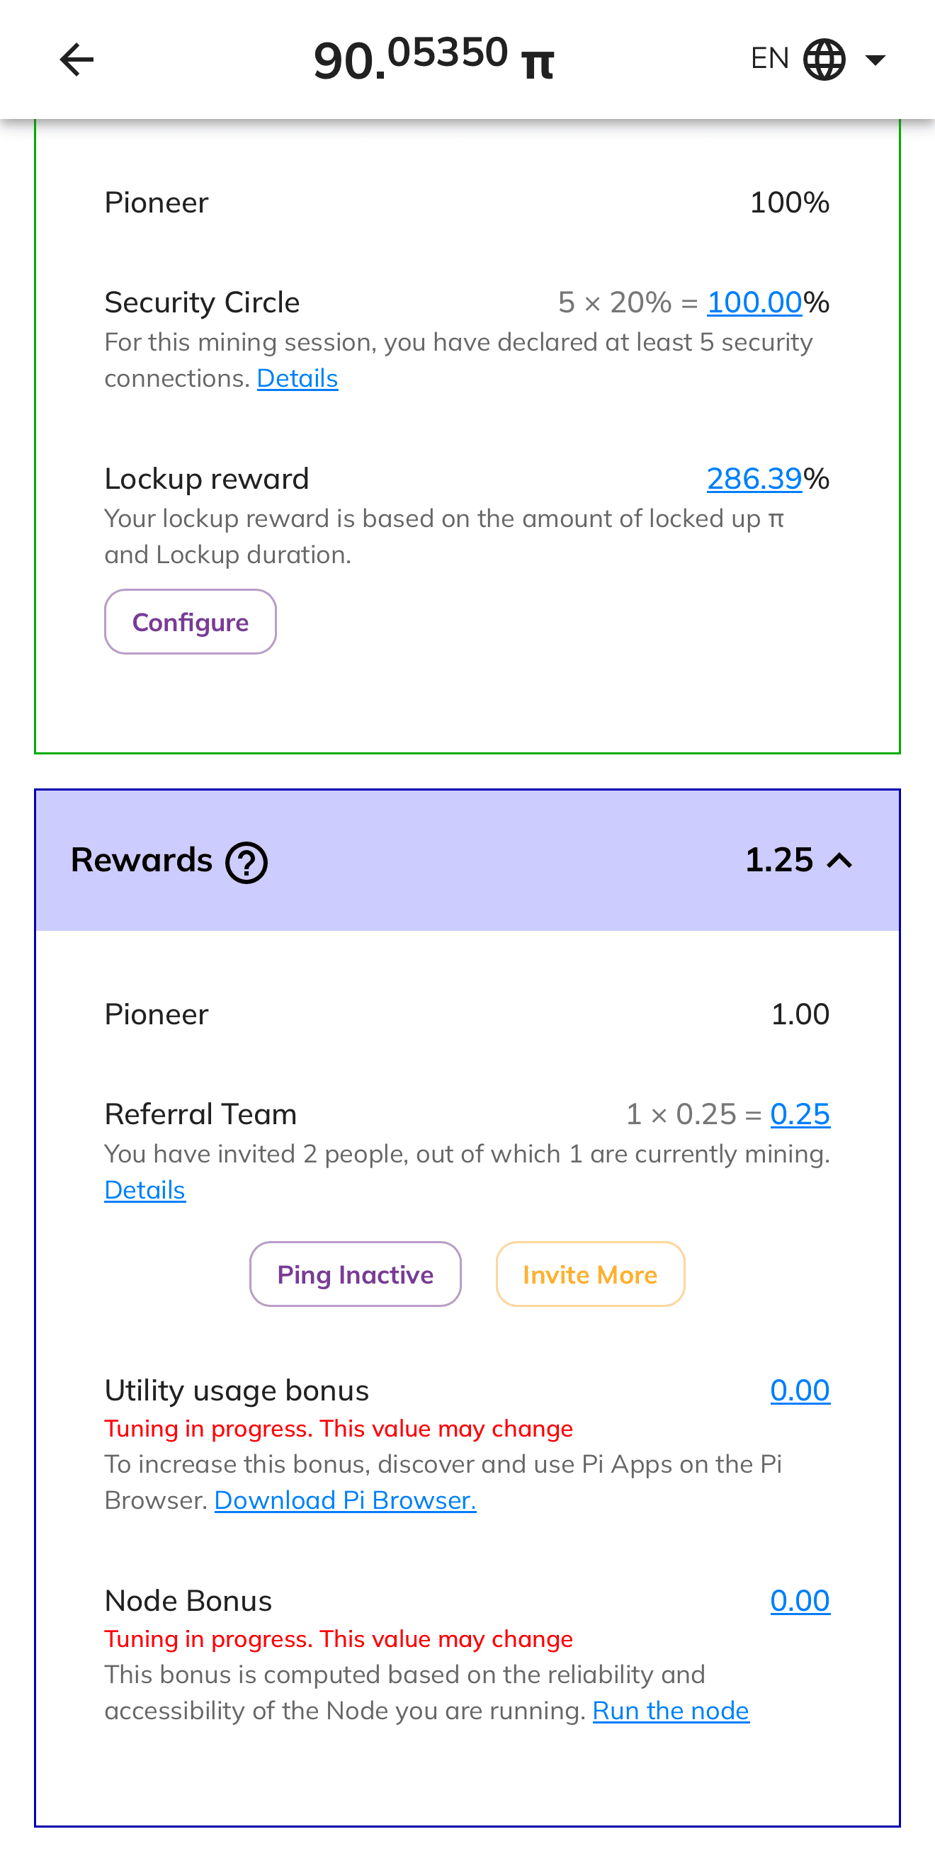Click the back arrow at top left
The height and width of the screenshot is (1851, 935).
coord(76,60)
